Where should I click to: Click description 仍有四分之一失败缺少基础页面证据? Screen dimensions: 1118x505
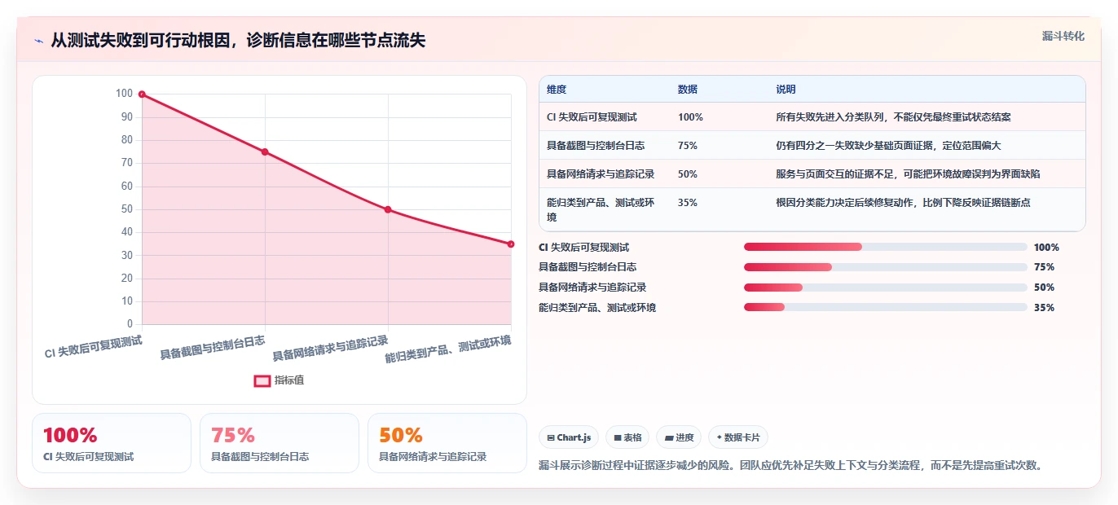tap(888, 146)
